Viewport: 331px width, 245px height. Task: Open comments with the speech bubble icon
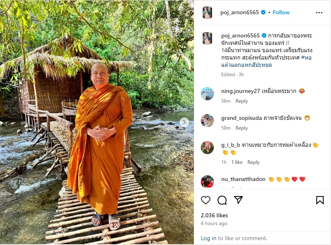222,200
